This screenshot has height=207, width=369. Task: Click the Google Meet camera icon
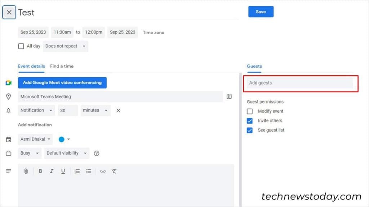coord(9,83)
